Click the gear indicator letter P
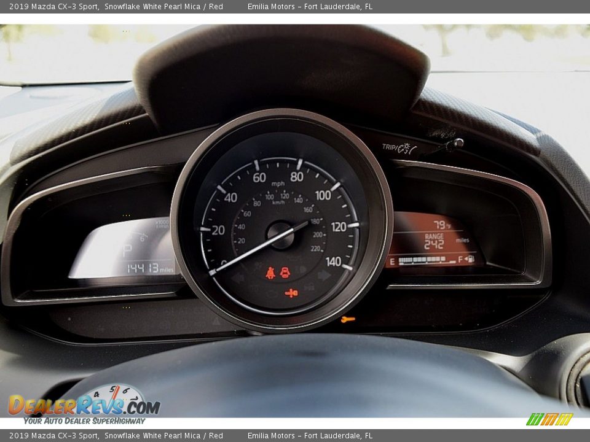Image resolution: width=590 pixels, height=442 pixels. [127, 250]
